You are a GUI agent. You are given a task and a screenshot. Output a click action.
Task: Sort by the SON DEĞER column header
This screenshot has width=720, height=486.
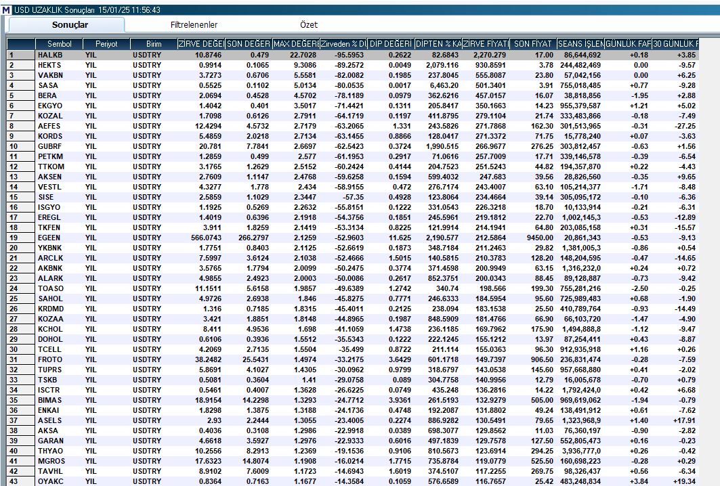(249, 43)
